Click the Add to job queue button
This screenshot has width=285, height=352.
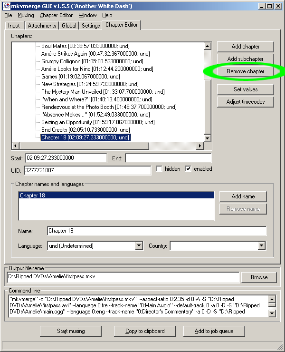tap(214, 331)
